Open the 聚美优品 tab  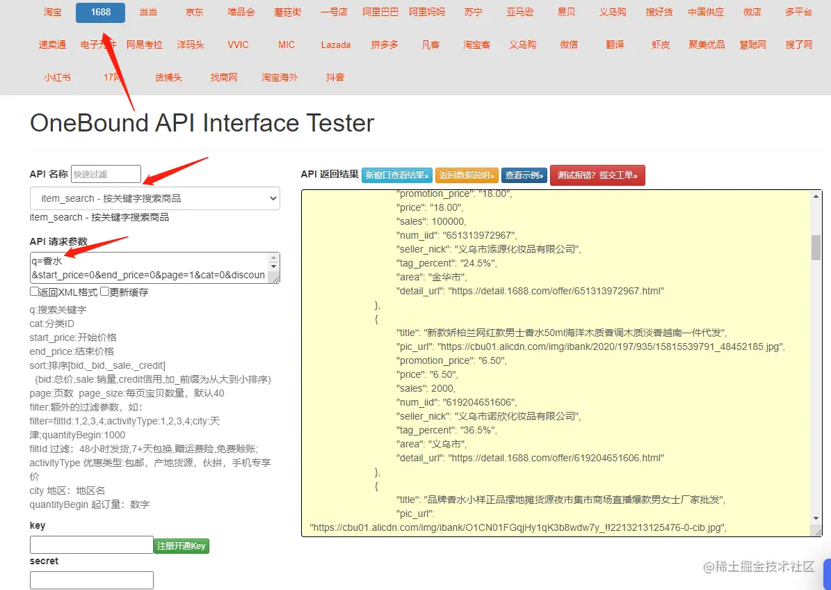click(707, 45)
